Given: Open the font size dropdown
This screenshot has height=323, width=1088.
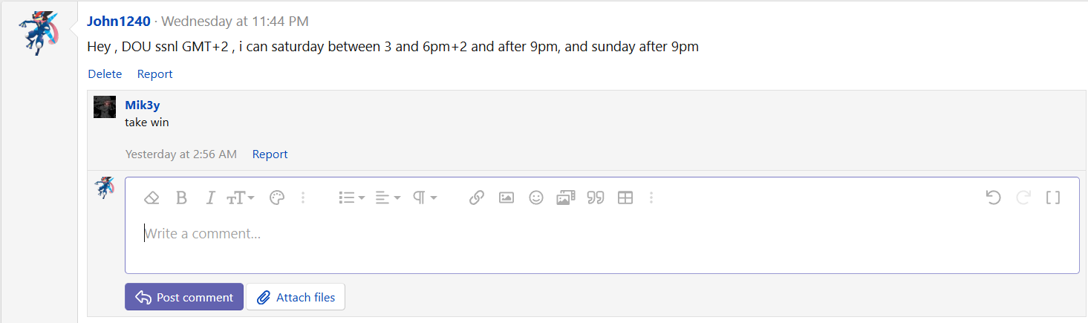Looking at the screenshot, I should click(241, 198).
